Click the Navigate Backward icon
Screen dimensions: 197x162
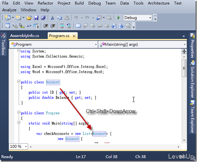tap(99, 18)
